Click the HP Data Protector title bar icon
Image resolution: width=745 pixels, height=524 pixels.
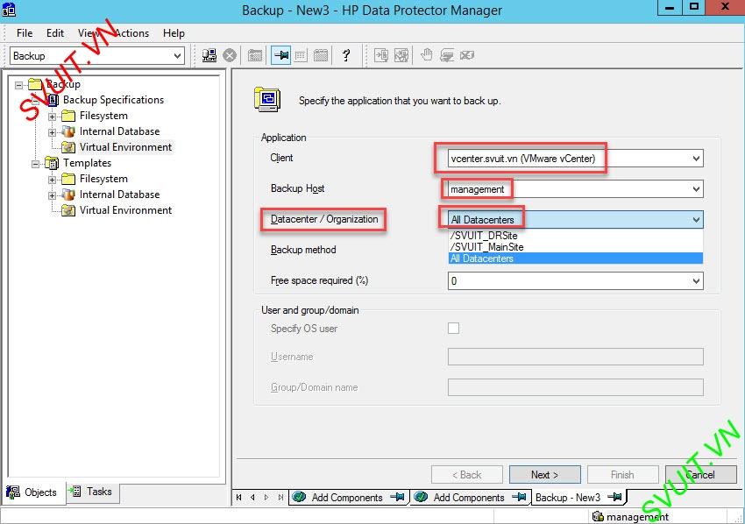(9, 10)
